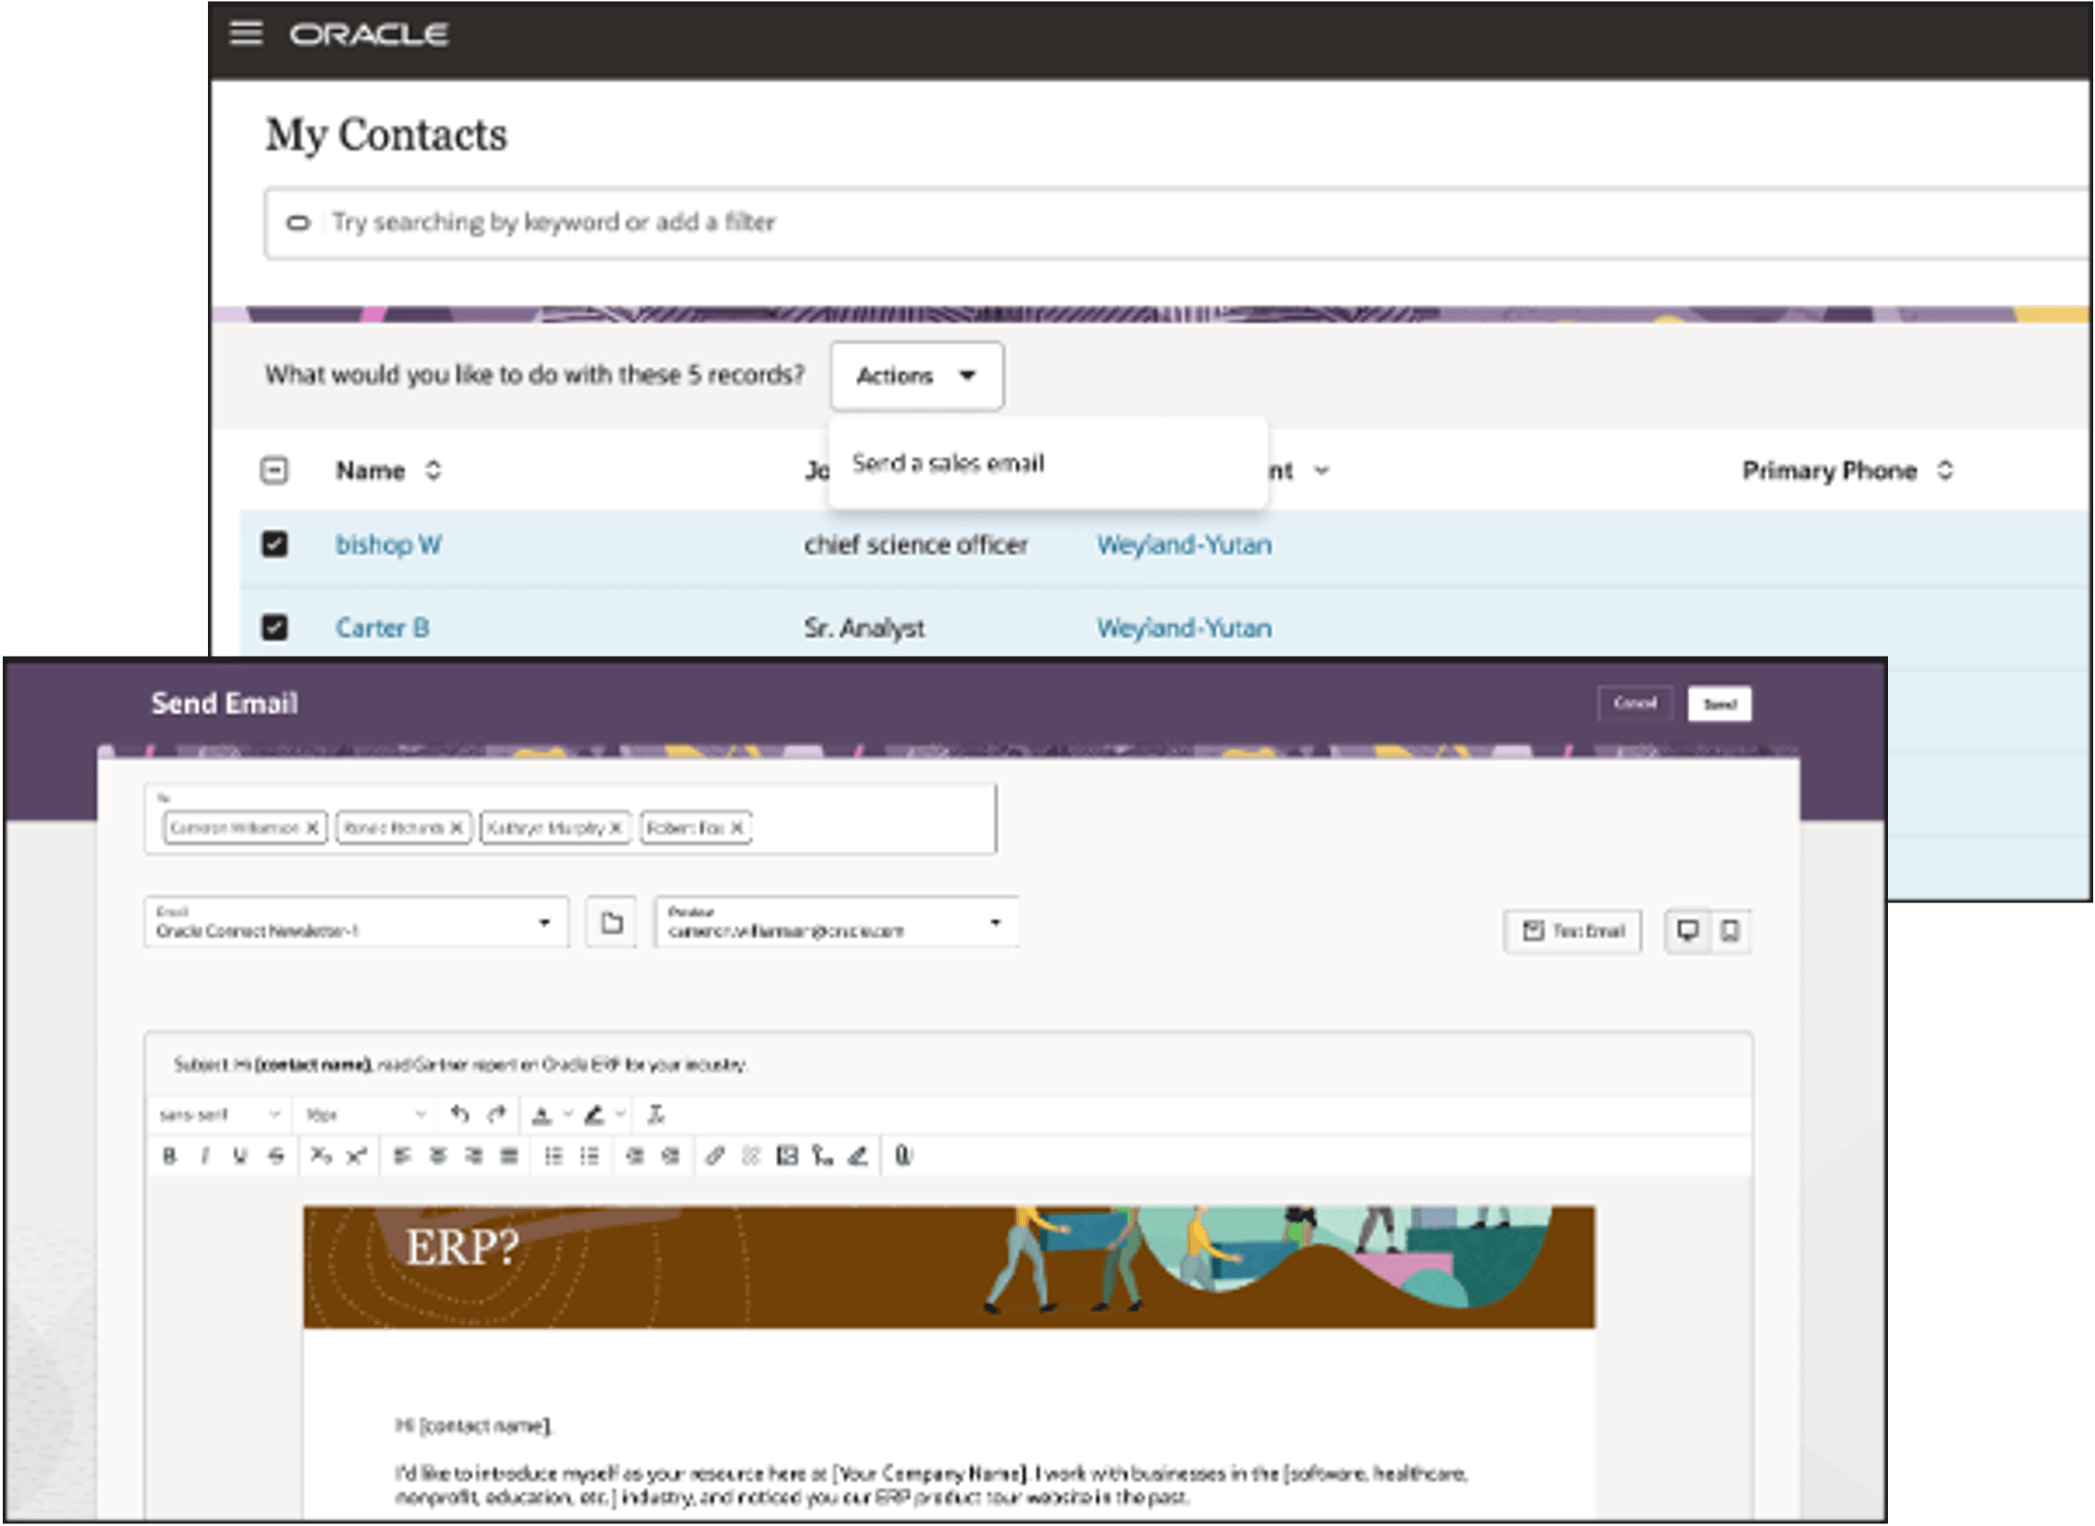Toggle bold formatting

tap(169, 1155)
